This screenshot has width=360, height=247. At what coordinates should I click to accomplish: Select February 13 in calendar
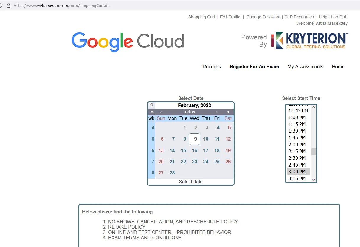point(161,150)
